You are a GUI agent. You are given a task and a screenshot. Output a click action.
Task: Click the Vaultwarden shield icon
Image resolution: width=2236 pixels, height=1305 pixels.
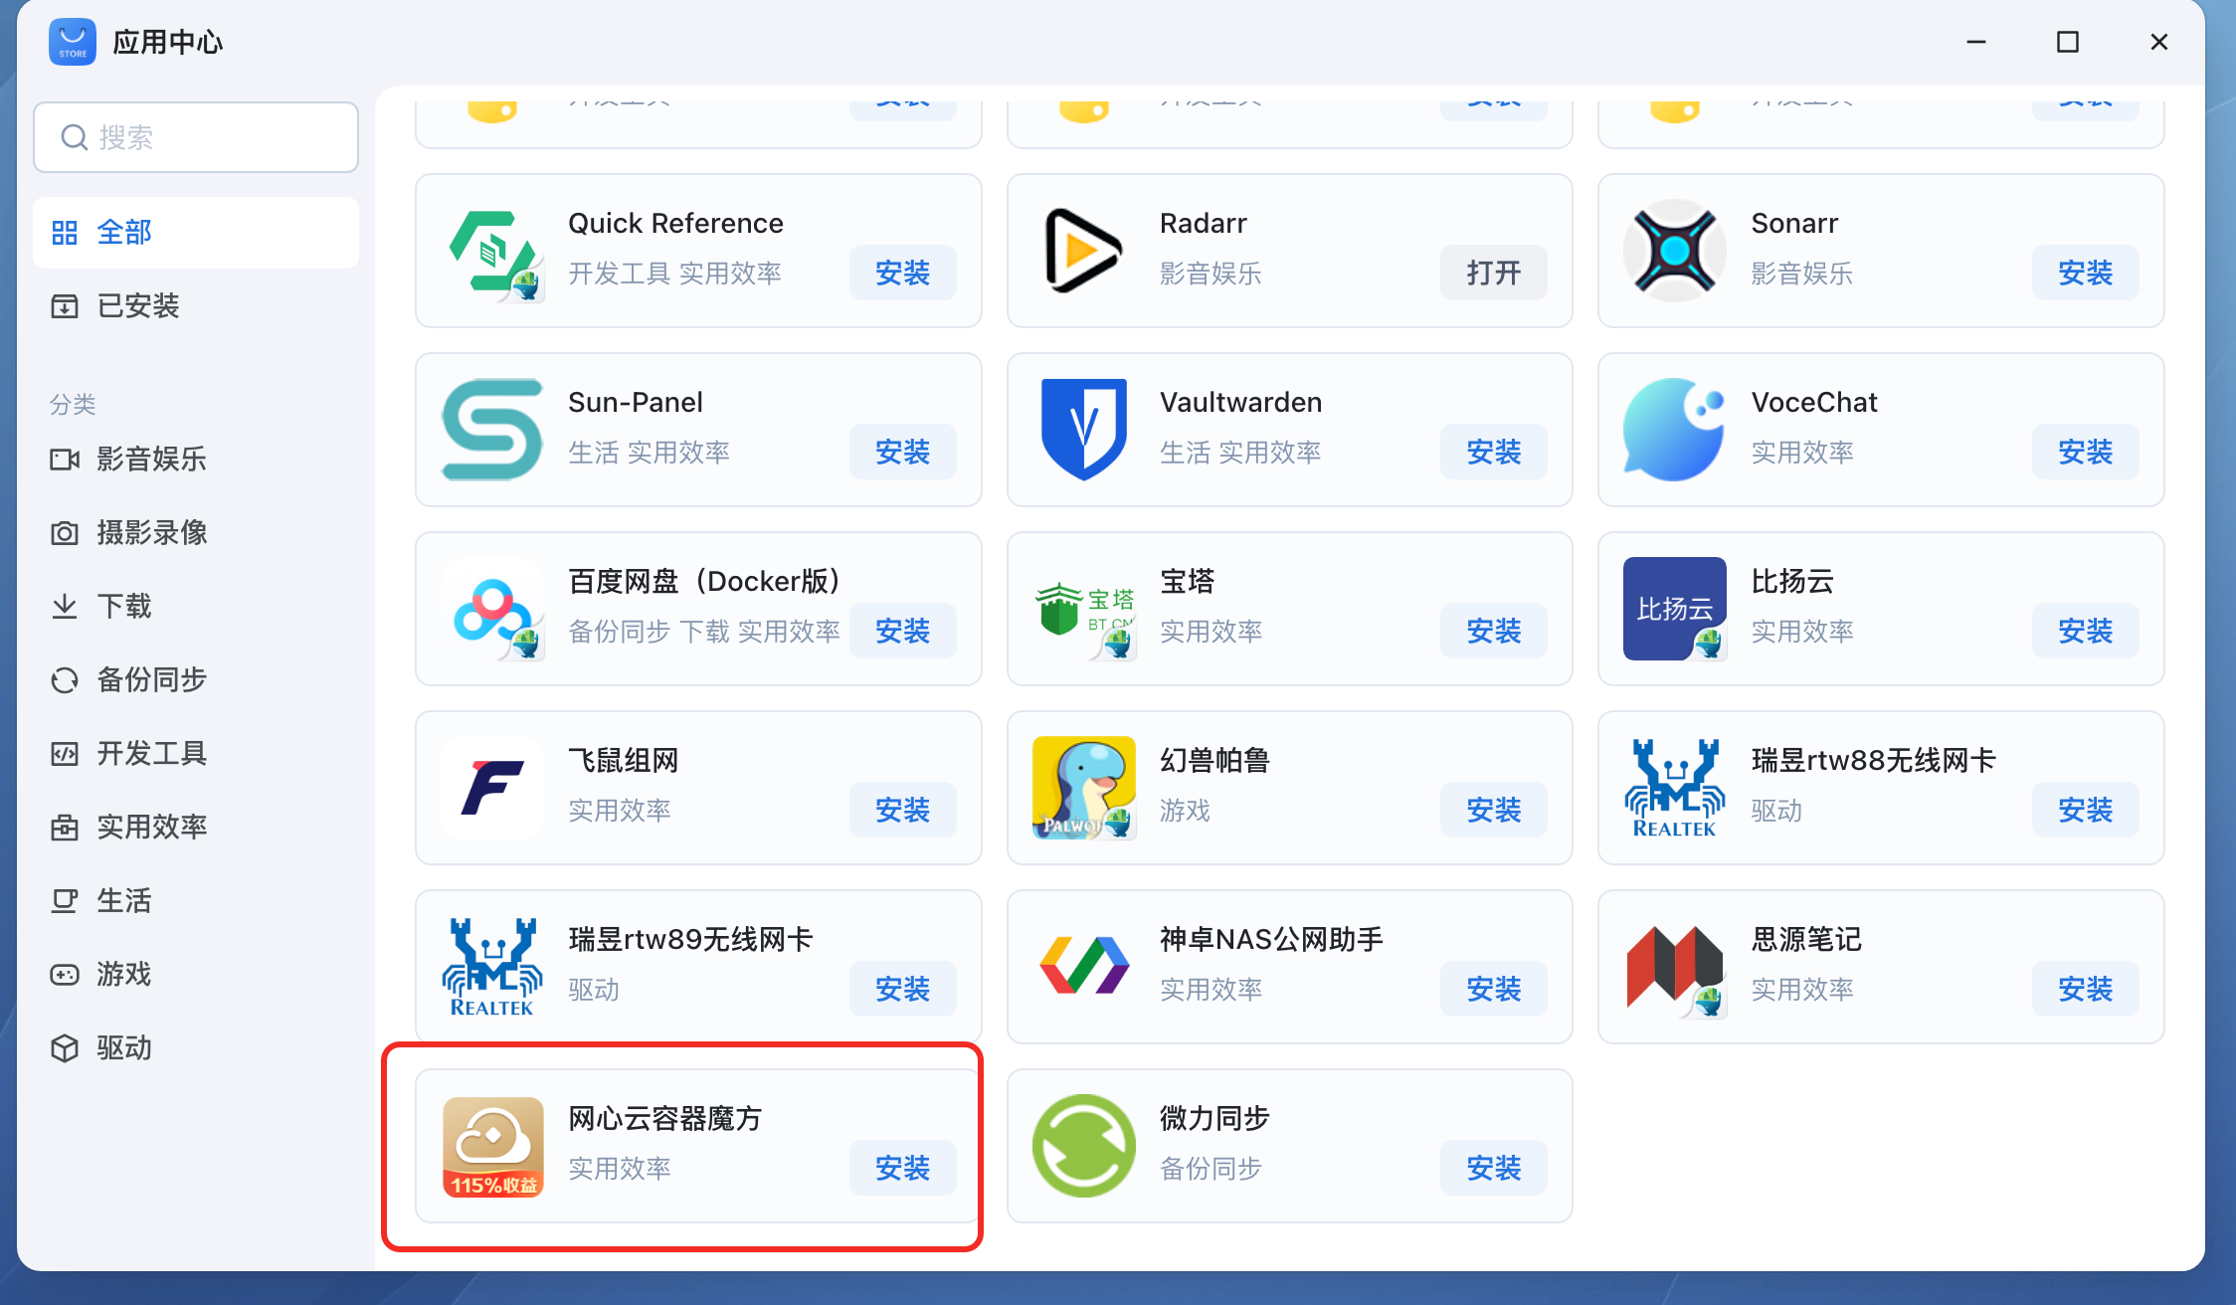(x=1084, y=430)
